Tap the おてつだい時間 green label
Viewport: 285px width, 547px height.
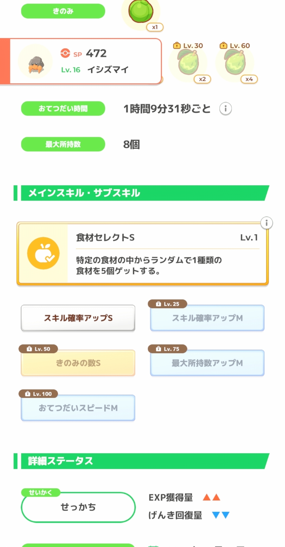[x=63, y=109]
